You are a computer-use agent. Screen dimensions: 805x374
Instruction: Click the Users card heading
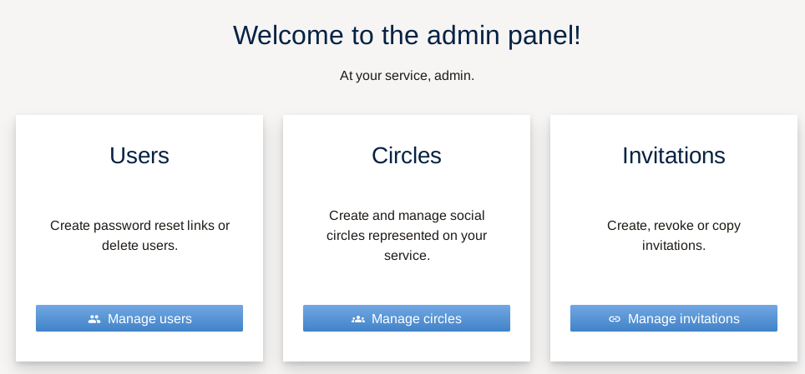139,156
